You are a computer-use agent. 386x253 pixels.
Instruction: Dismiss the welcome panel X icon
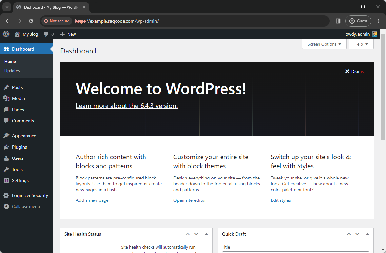coord(347,71)
